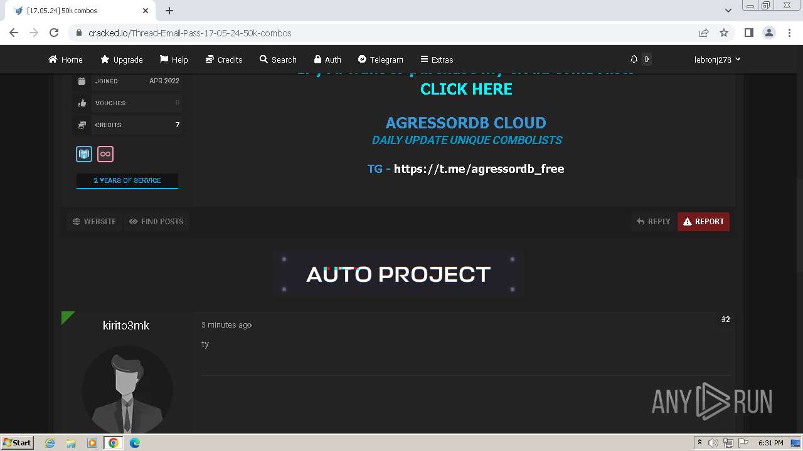Viewport: 803px width, 451px height.
Task: Open Chrome three-dot menu
Action: tap(789, 33)
